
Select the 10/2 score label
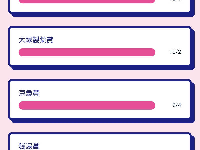pyautogui.click(x=175, y=52)
